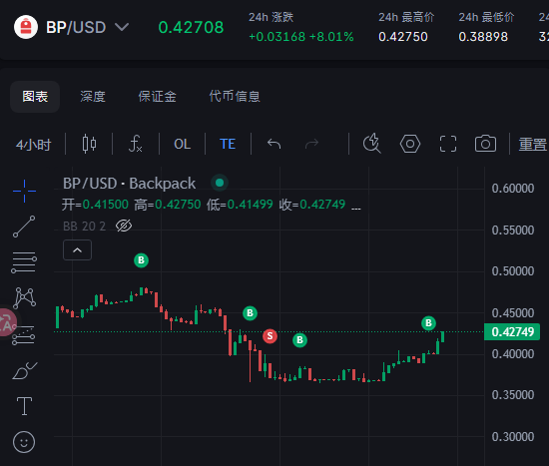The image size is (549, 466).
Task: Click the 0.50000 price axis label
Action: point(513,271)
